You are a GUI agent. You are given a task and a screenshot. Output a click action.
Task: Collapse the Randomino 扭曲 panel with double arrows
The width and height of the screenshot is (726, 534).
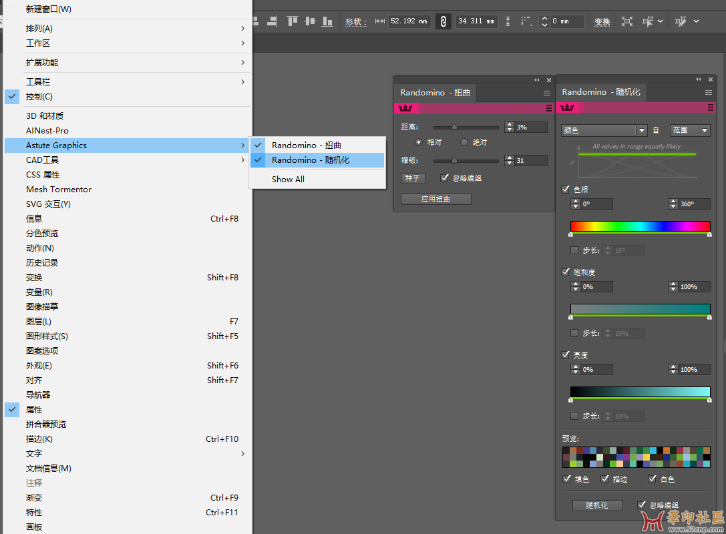pyautogui.click(x=536, y=80)
